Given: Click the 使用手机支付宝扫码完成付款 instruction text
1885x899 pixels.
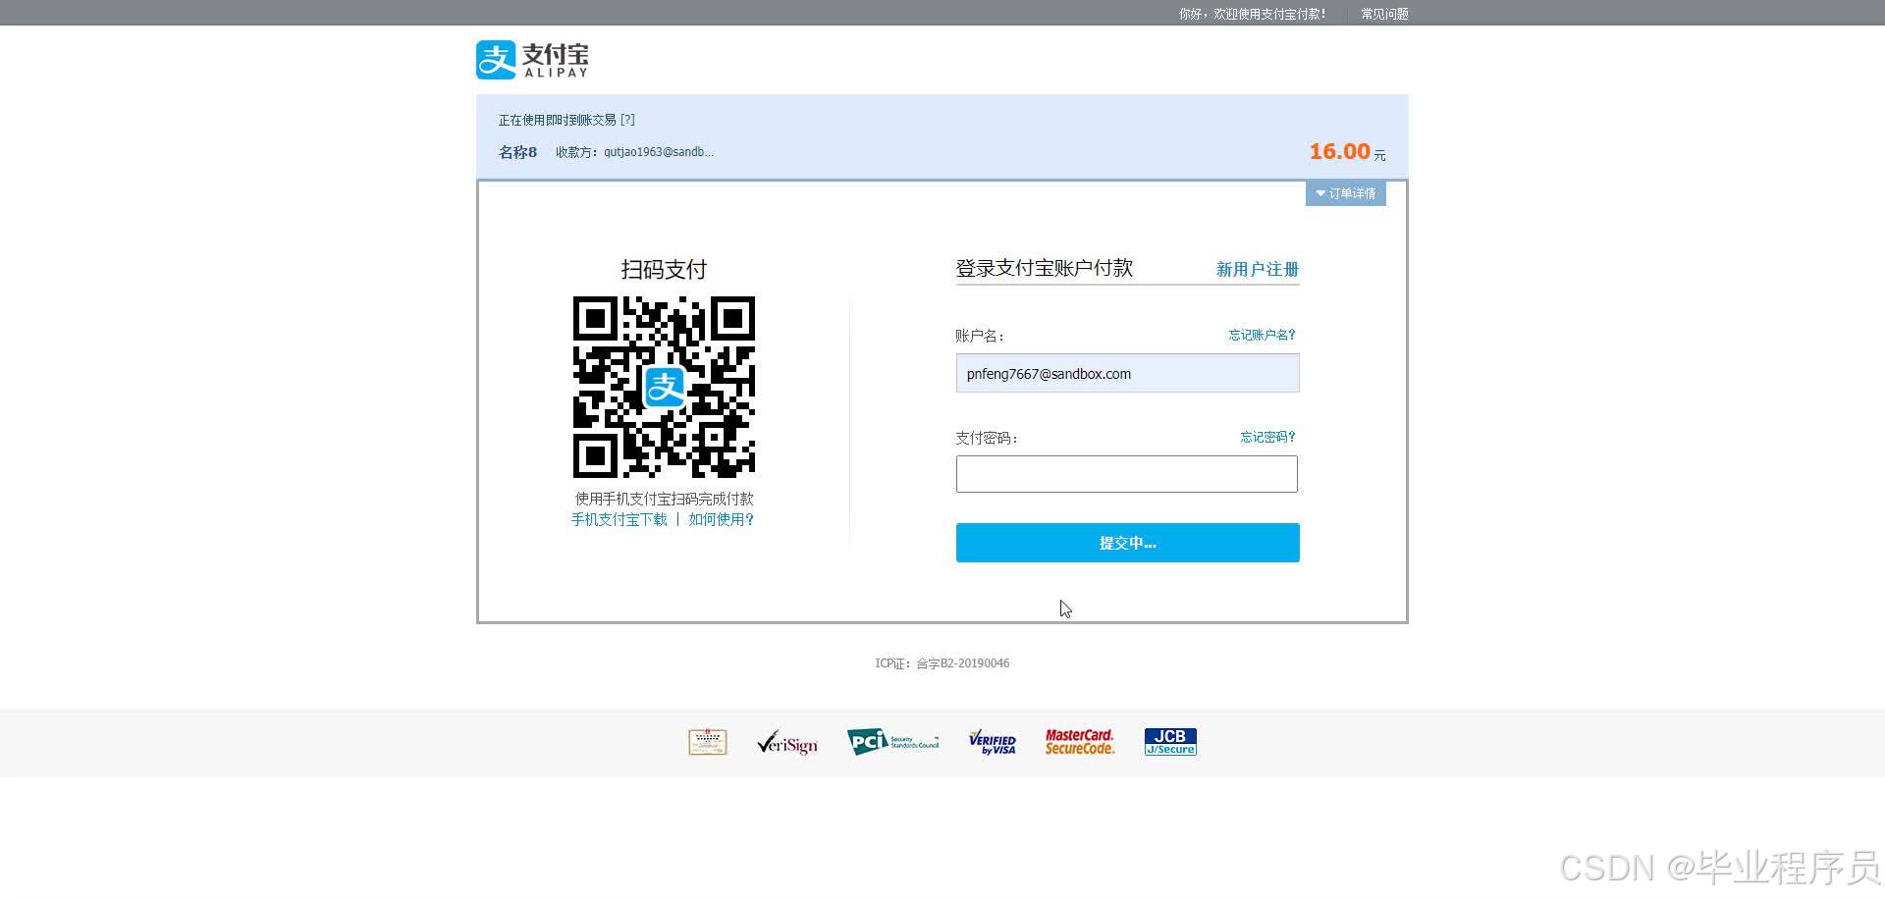Looking at the screenshot, I should click(664, 499).
